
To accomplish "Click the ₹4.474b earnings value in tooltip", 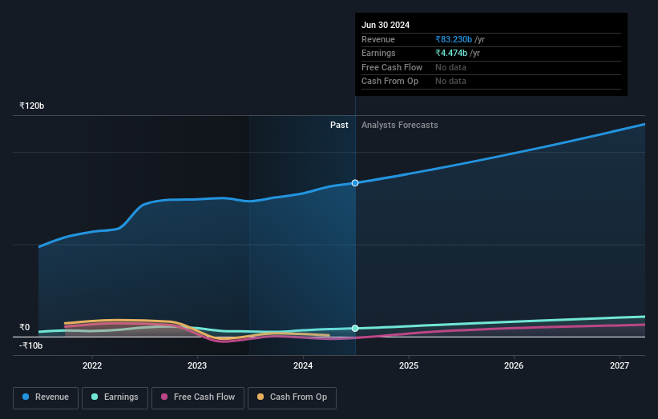I will [451, 53].
